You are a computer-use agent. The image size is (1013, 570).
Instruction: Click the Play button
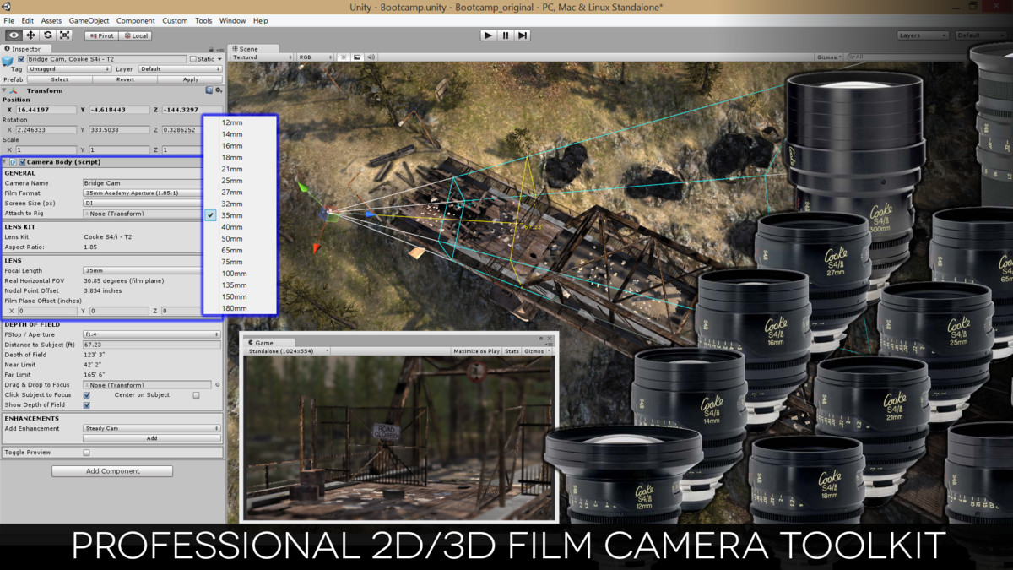coord(488,35)
